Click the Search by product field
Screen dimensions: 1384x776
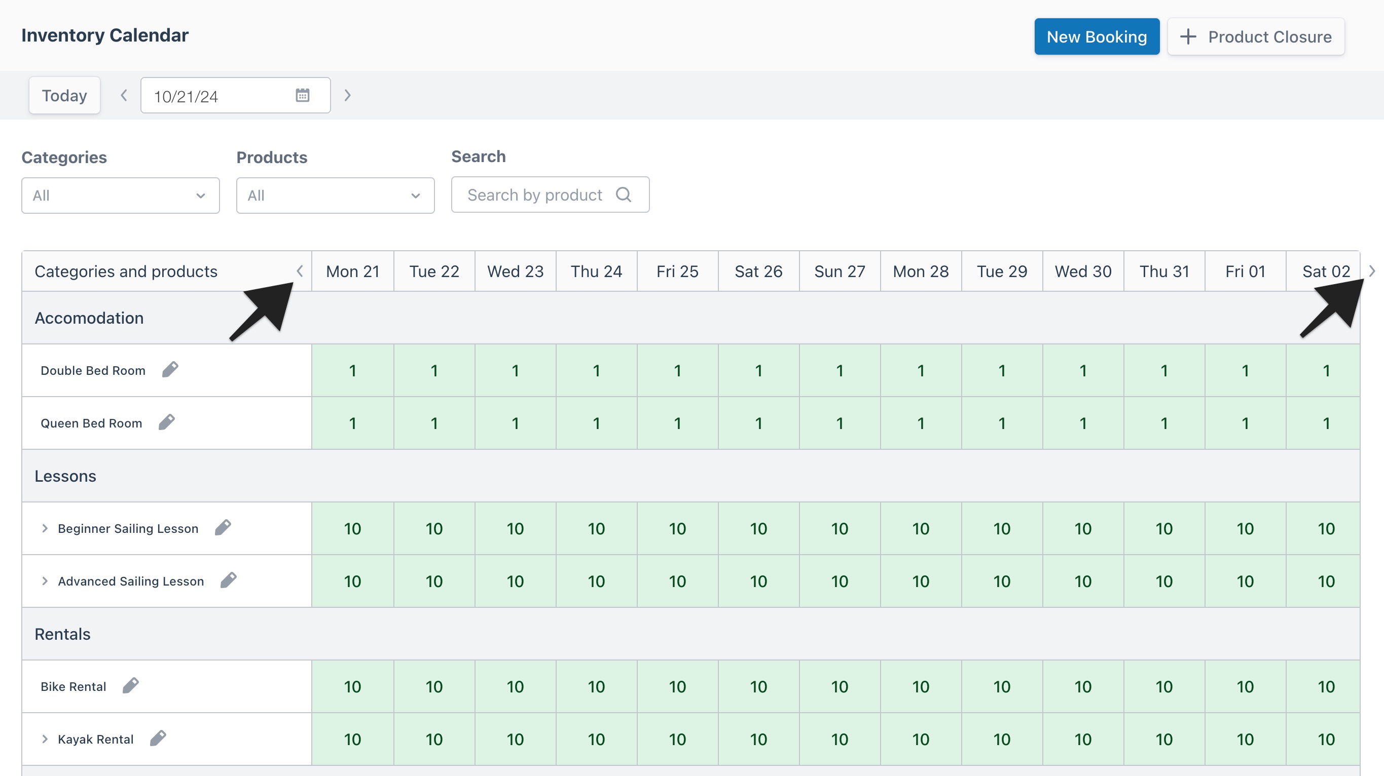click(550, 195)
